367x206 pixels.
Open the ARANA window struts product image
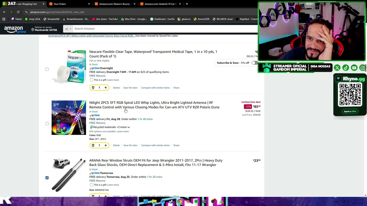(x=69, y=175)
